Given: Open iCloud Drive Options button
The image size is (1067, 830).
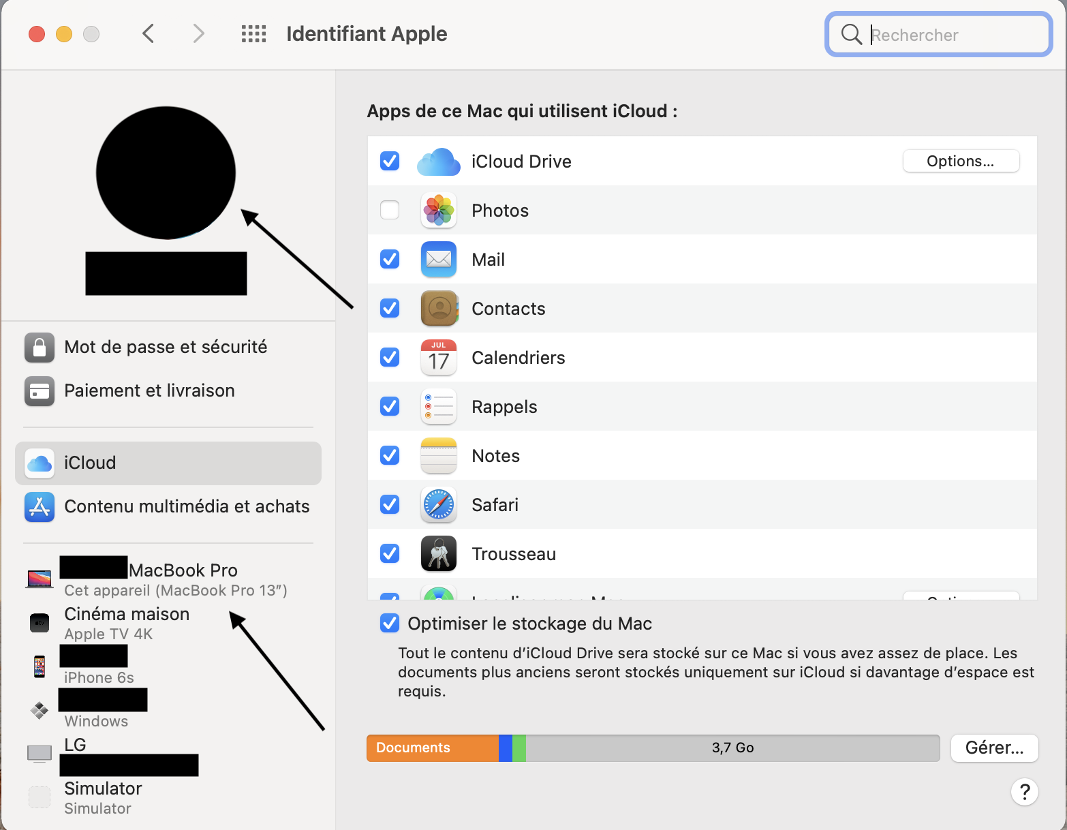Looking at the screenshot, I should coord(960,162).
